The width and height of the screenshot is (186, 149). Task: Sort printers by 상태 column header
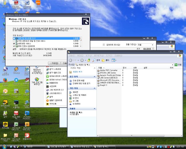click(135, 68)
